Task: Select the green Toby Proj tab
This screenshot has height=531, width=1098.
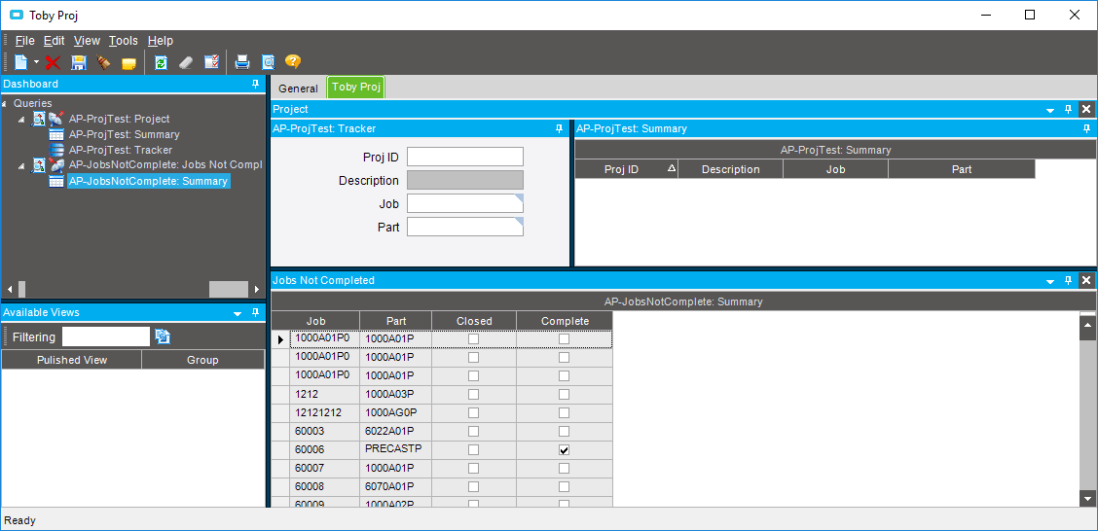Action: pos(355,88)
